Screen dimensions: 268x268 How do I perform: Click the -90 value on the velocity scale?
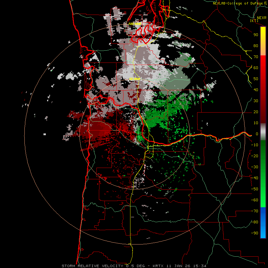tap(255, 233)
